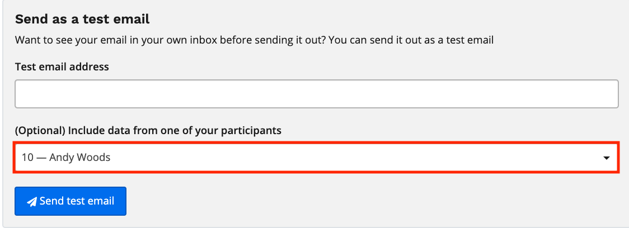Click the "Send as a test email" heading
629x228 pixels.
pyautogui.click(x=82, y=20)
